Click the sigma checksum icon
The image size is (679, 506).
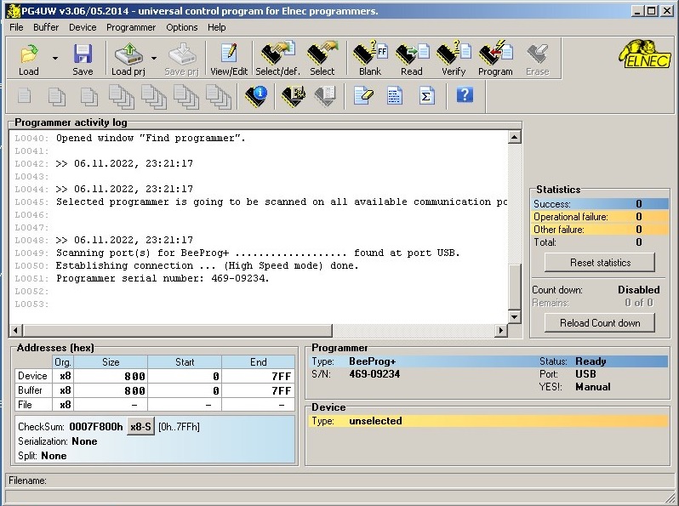pyautogui.click(x=426, y=95)
